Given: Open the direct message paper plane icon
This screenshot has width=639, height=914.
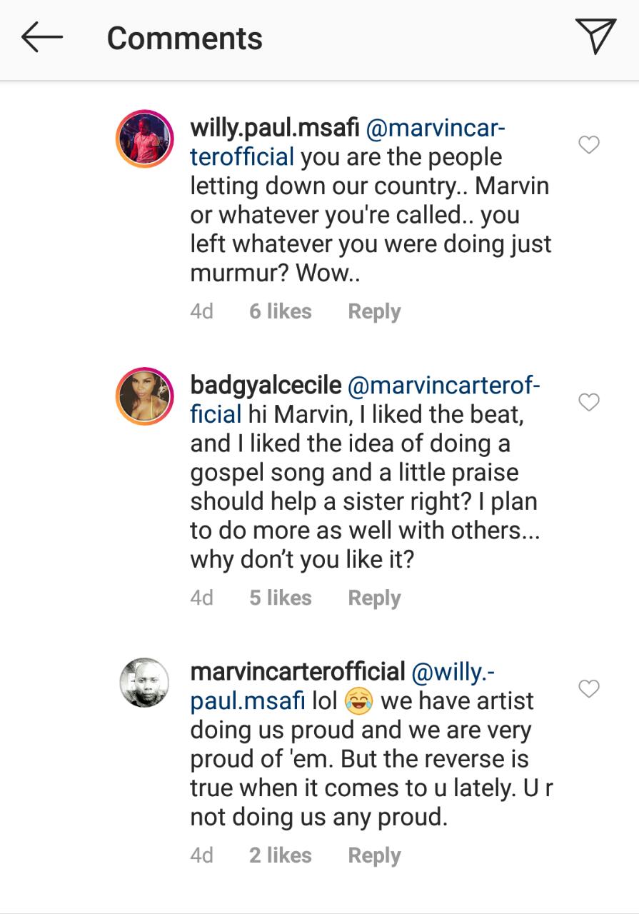Looking at the screenshot, I should 595,36.
